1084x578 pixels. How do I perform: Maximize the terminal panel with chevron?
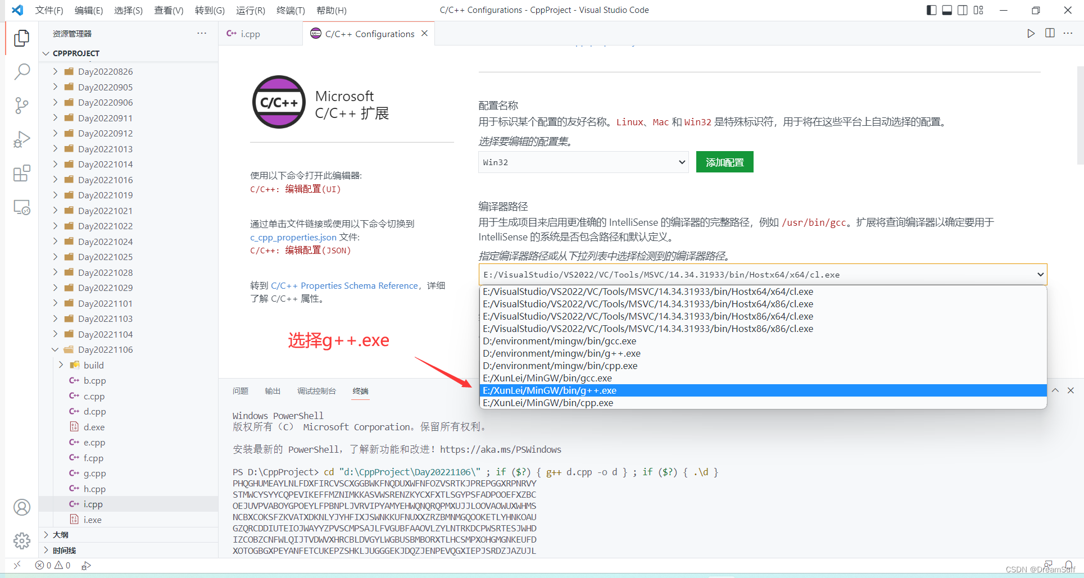point(1055,390)
